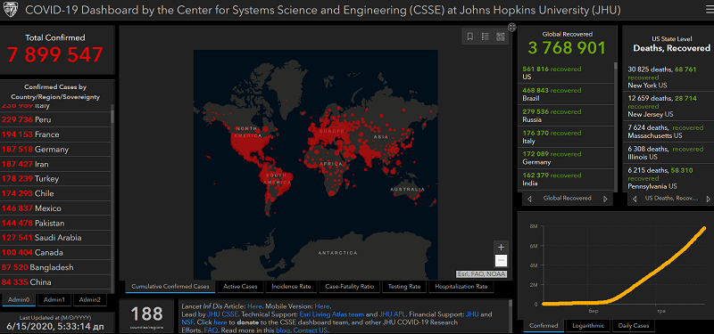The image size is (714, 334).
Task: Click the New Jersey US deaths entry
Action: click(x=668, y=106)
